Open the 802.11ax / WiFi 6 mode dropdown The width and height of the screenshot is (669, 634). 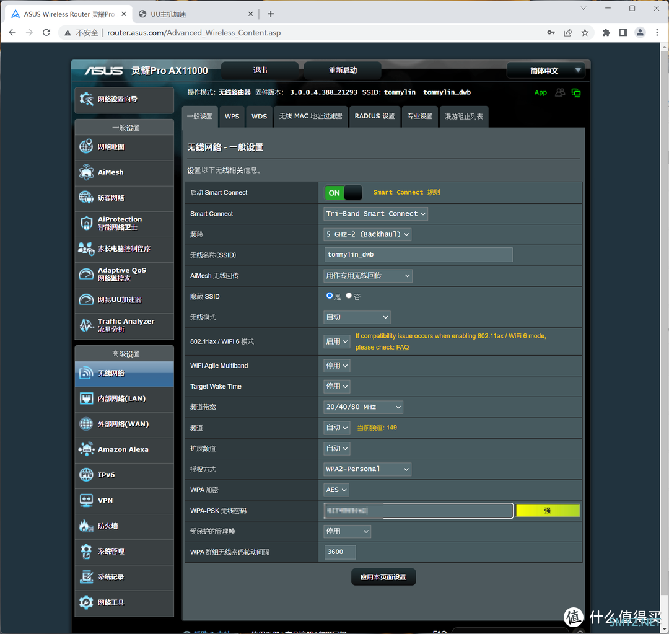336,341
